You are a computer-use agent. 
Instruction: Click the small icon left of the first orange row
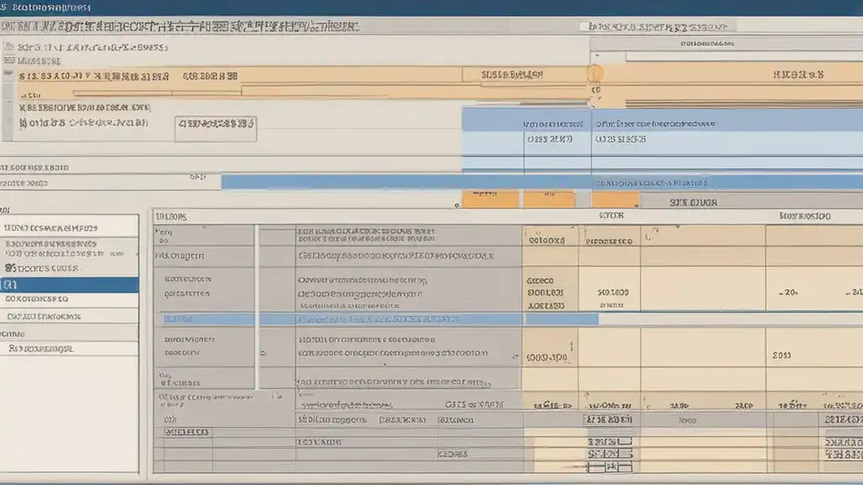coord(8,76)
